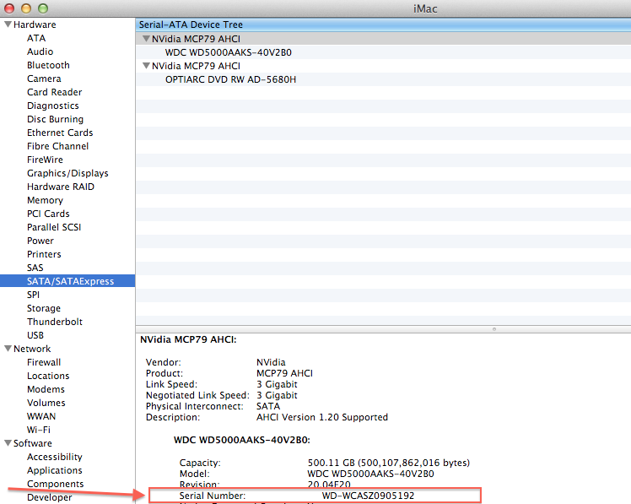Open Accessibility under Software

tap(54, 457)
